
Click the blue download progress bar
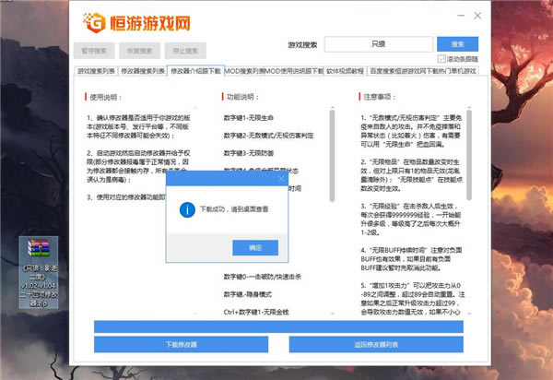click(x=278, y=327)
